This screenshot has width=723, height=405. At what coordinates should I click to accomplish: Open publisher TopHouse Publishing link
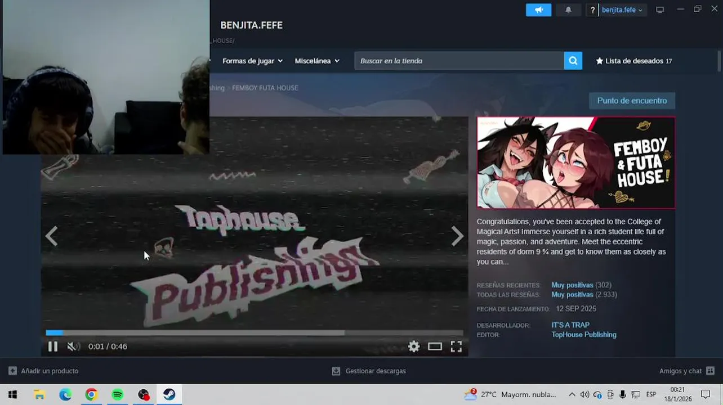coord(584,335)
